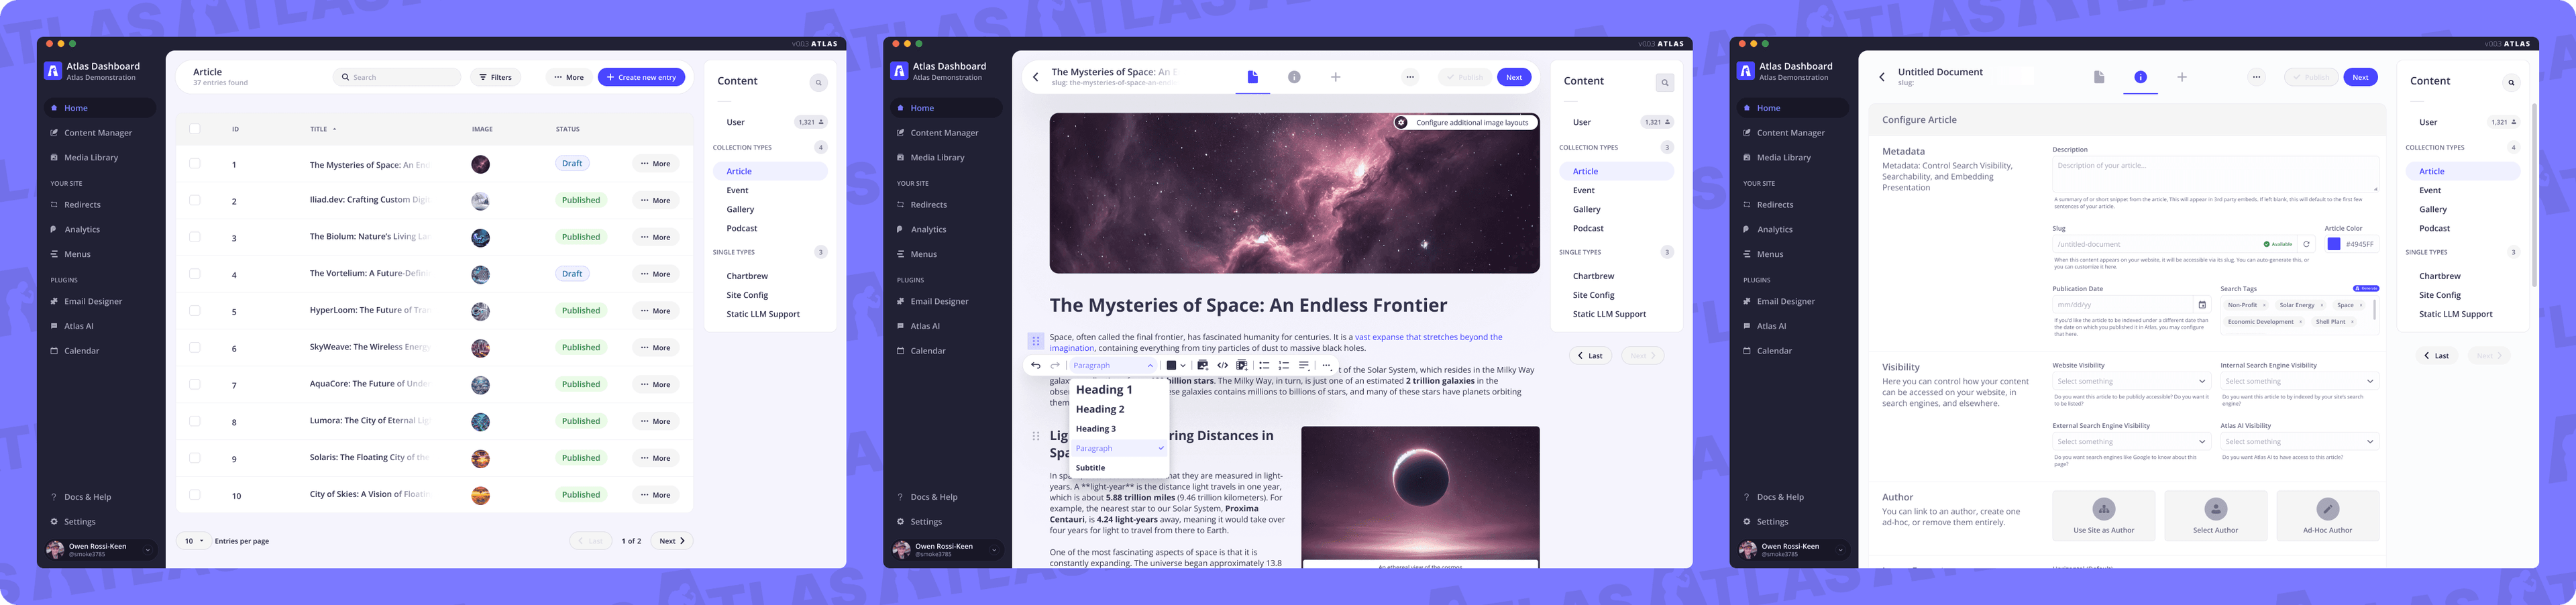This screenshot has width=2576, height=605.
Task: Open the entries per page dropdown showing 10
Action: tap(193, 541)
